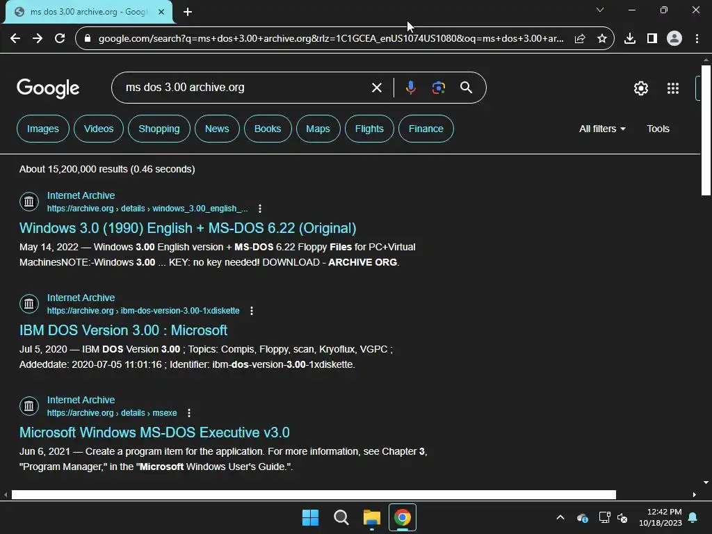Filter results by Images
This screenshot has width=712, height=534.
click(42, 129)
